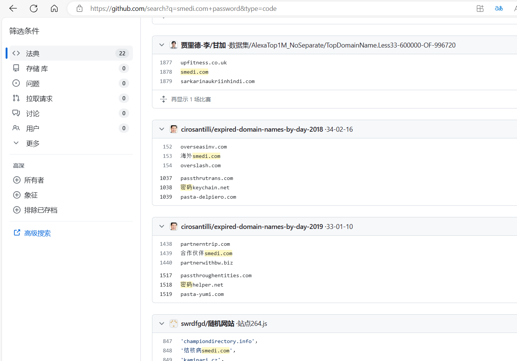Add the 排除已存档 exclude archived filter

pos(35,210)
